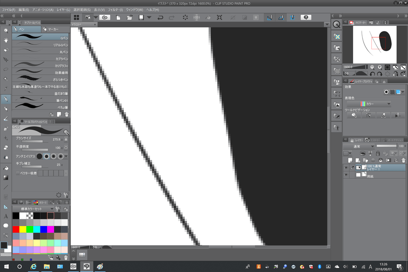Open the 表現色 カラー dropdown

coord(368,104)
